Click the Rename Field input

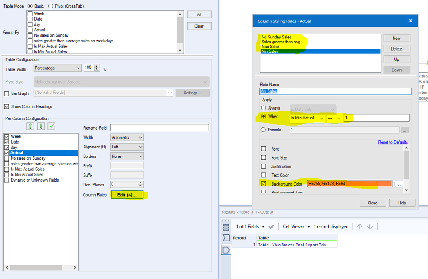click(x=159, y=127)
